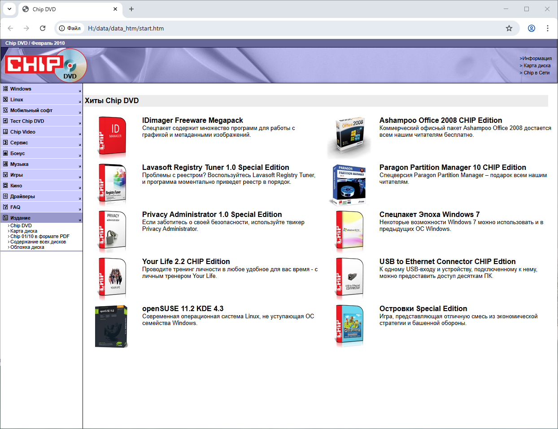The height and width of the screenshot is (429, 558).
Task: Open the Мобильный софт sidebar menu
Action: click(41, 110)
